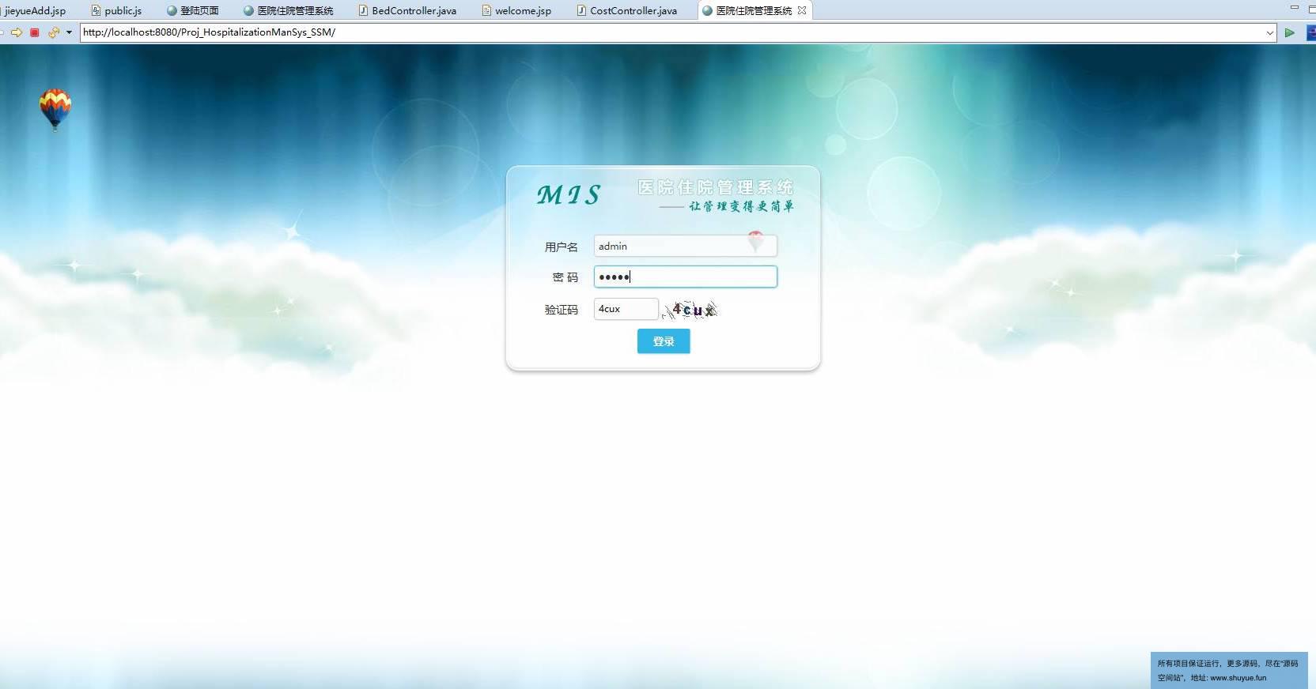Screen dimensions: 1316x689
Task: Click the 验证码 input field containing 4cux
Action: click(x=626, y=309)
